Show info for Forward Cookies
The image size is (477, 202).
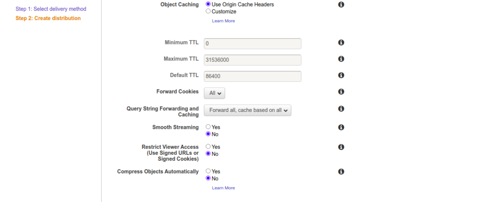pos(341,92)
